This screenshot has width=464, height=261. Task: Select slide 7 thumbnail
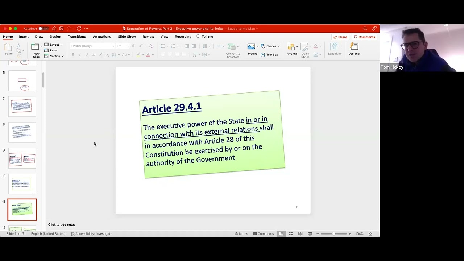pyautogui.click(x=22, y=107)
